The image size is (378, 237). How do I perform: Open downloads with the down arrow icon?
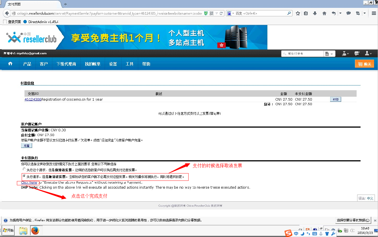(x=315, y=13)
